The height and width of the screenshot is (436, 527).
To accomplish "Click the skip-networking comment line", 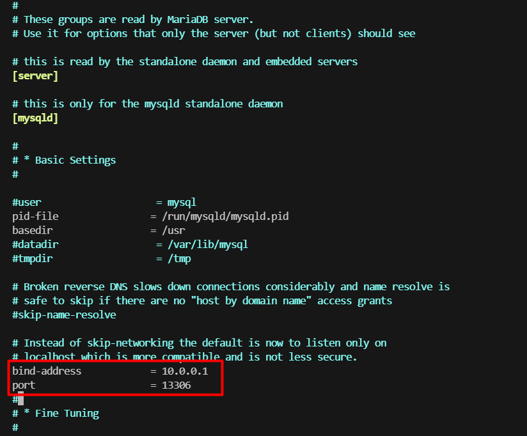I will pyautogui.click(x=200, y=343).
